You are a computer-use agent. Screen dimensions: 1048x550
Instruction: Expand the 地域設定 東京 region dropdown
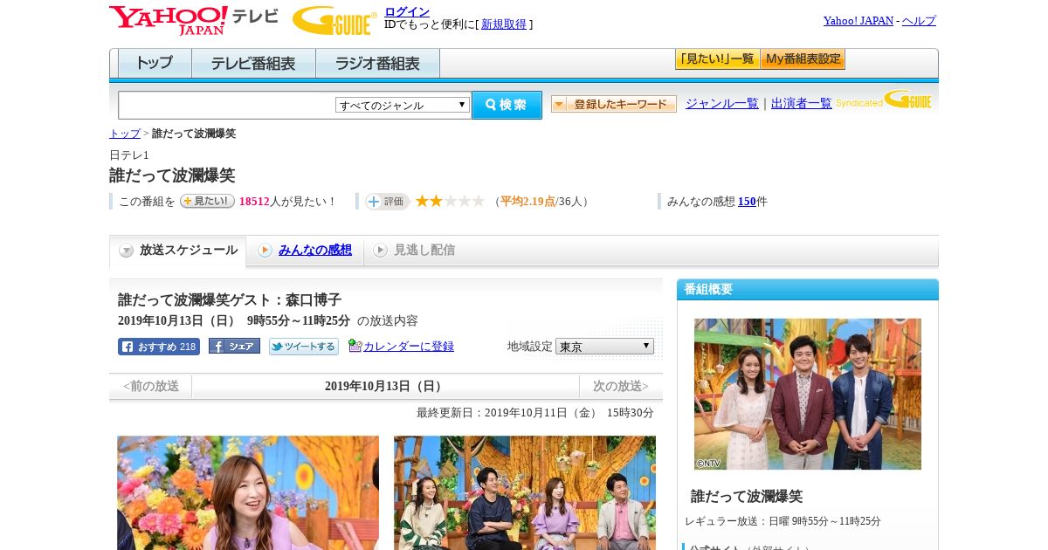(x=604, y=347)
